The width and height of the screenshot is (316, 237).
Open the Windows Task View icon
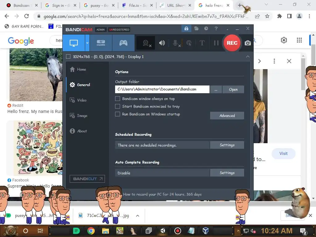[x=40, y=231]
